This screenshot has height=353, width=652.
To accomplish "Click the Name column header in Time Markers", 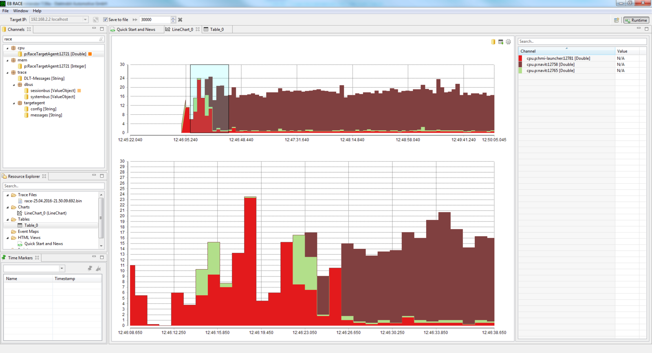I will [28, 278].
